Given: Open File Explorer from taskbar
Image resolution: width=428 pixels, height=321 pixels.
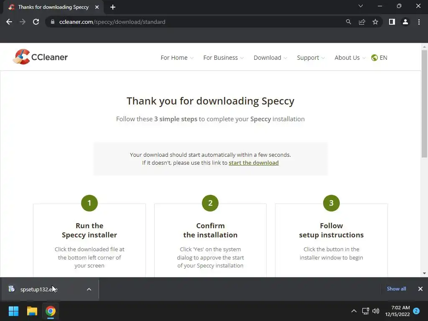Looking at the screenshot, I should pos(32,311).
